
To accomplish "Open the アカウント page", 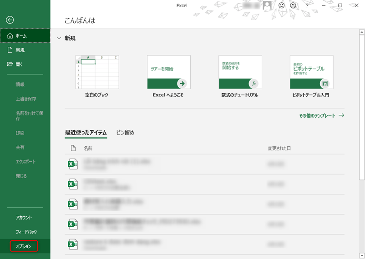I will 25,218.
